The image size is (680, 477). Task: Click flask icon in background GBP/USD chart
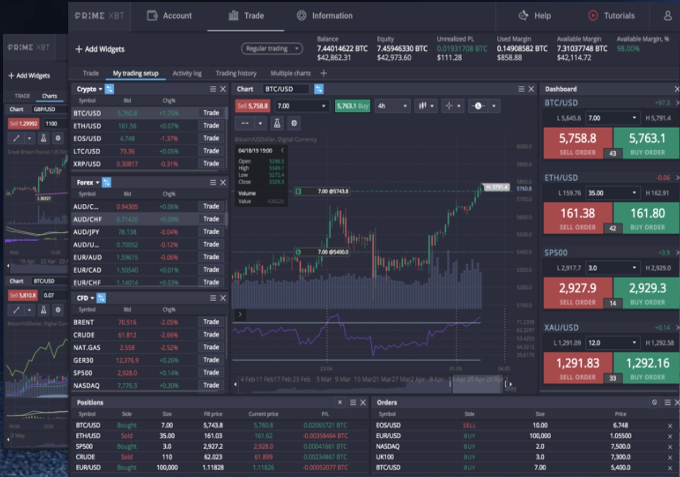pos(44,138)
